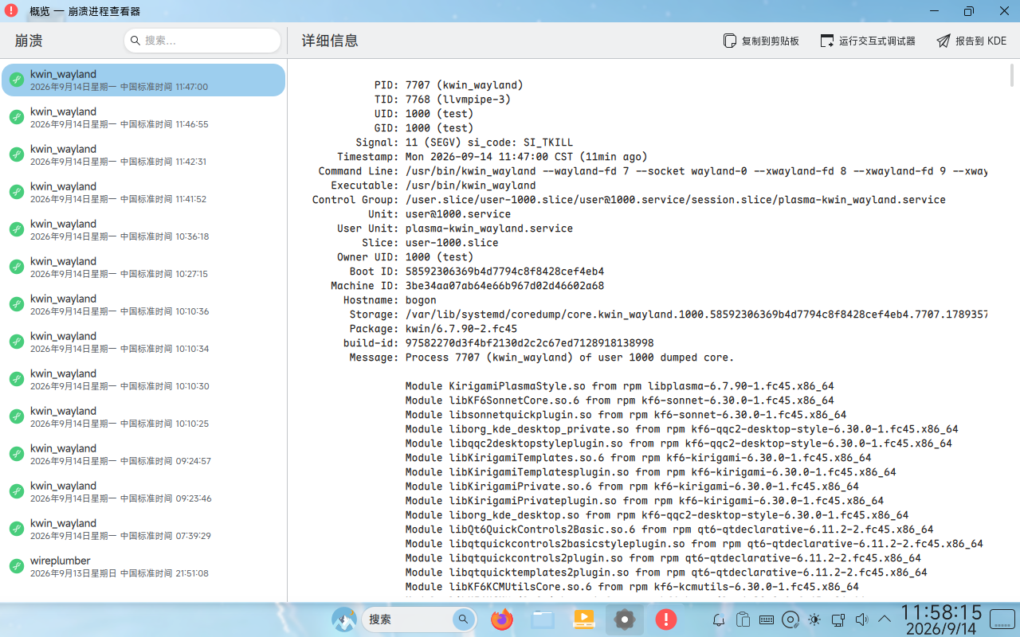Select the kwin_wayland crash from 11:46:55
Viewport: 1020px width, 637px height.
(143, 117)
